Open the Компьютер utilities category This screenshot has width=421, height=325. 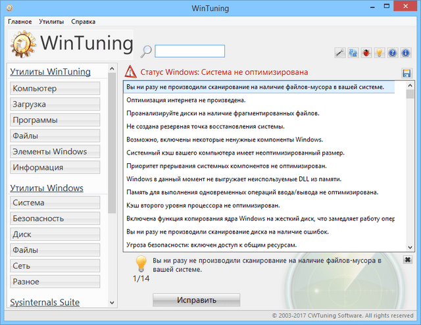click(55, 88)
